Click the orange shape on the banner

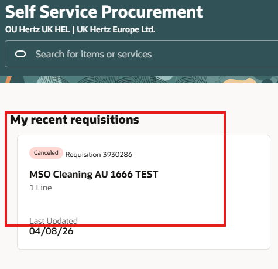(x=8, y=80)
